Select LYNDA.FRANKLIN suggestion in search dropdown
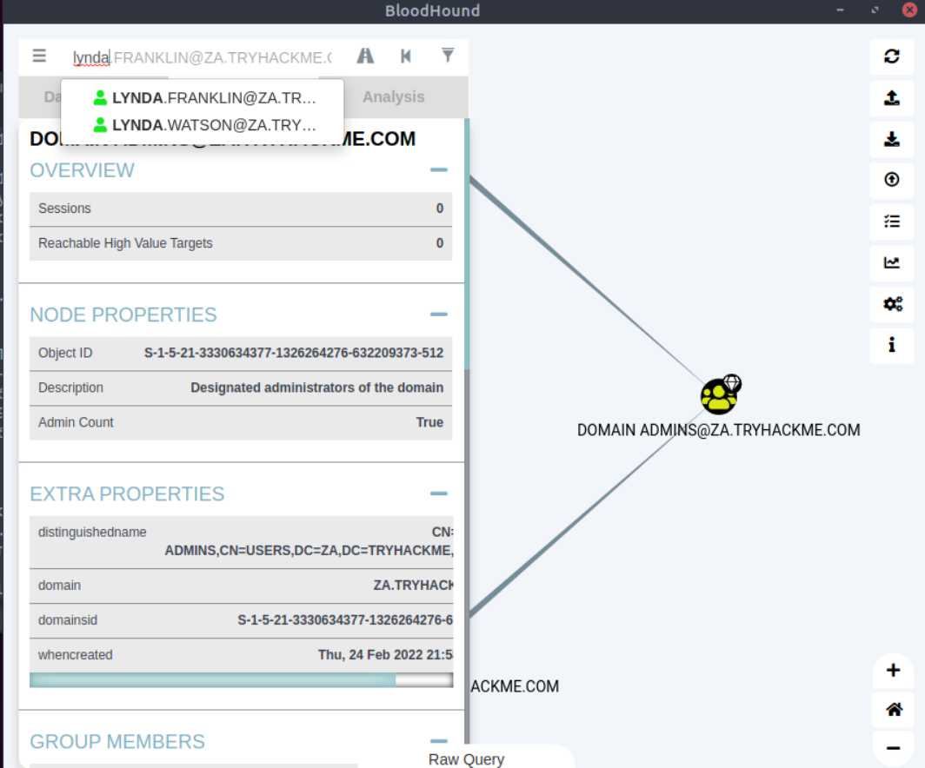This screenshot has width=925, height=768. [x=203, y=98]
